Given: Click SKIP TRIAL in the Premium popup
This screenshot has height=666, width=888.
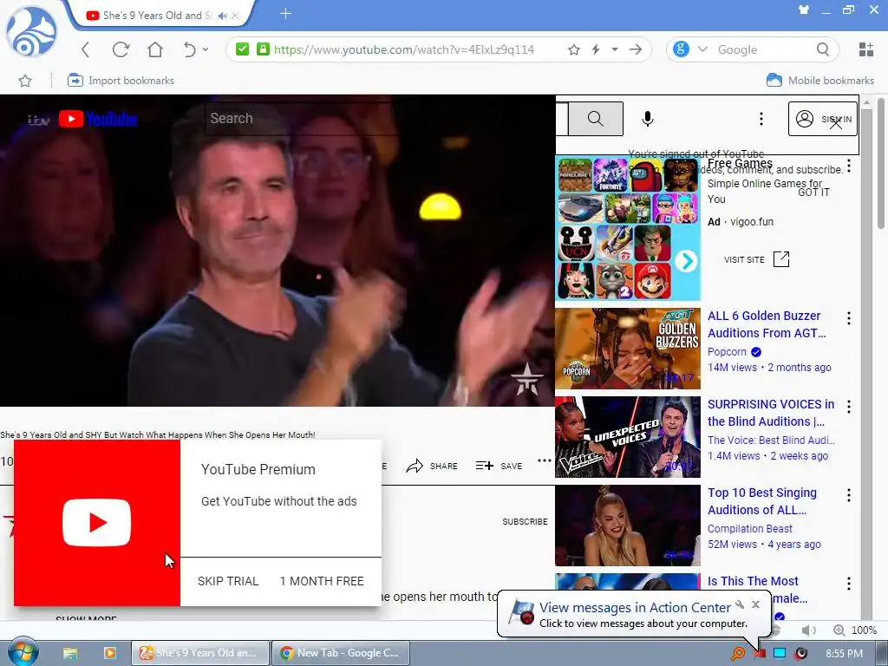Looking at the screenshot, I should (228, 581).
